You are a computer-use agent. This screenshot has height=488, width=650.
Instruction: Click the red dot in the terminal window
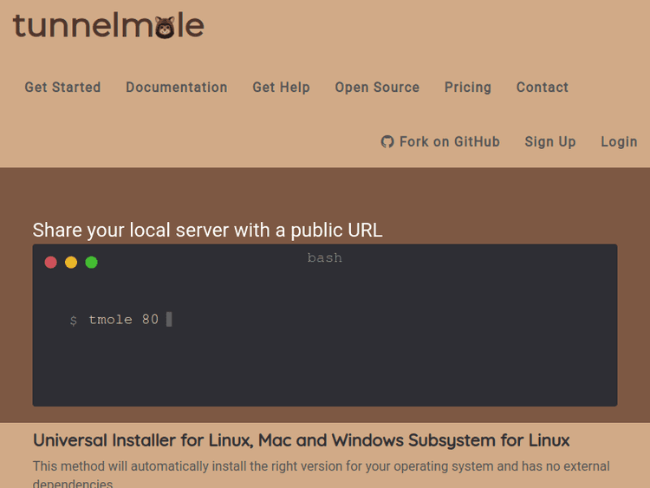pos(51,262)
